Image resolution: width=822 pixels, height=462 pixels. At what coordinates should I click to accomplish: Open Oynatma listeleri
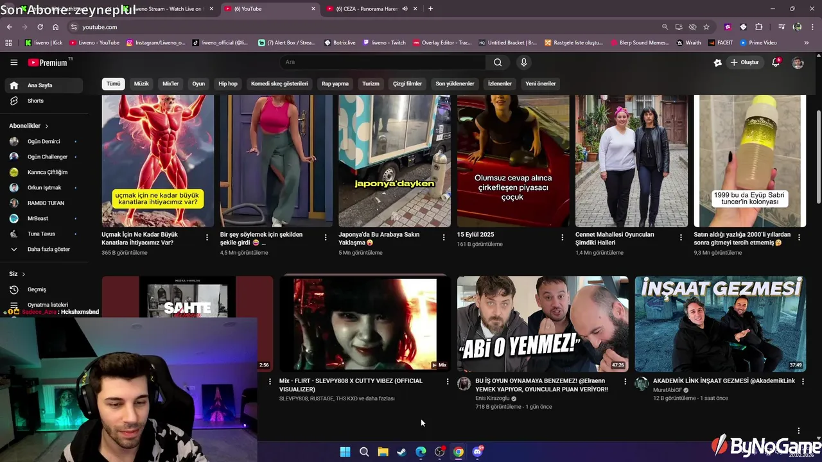pos(44,305)
